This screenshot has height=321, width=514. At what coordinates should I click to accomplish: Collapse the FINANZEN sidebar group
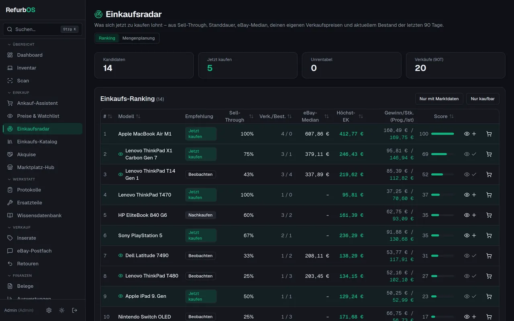[20, 276]
